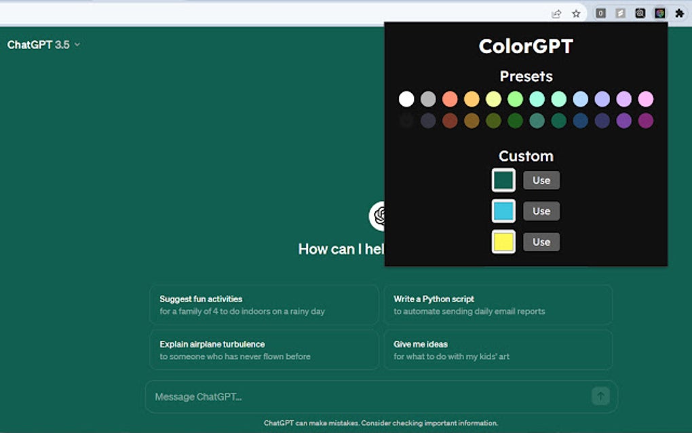The height and width of the screenshot is (433, 692).
Task: Select the dark navy blue preset color
Action: (x=580, y=121)
